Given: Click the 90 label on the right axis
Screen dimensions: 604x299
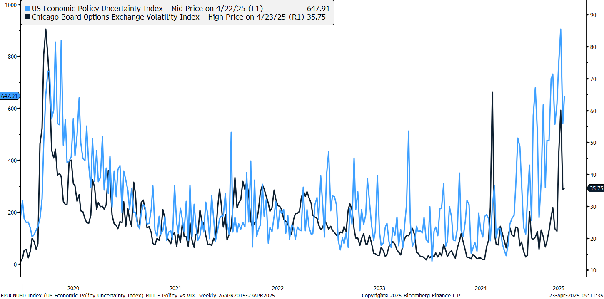Looking at the screenshot, I should click(592, 15).
